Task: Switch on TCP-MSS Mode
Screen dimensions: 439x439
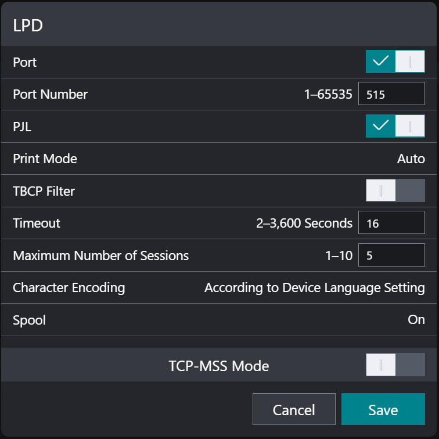Action: pos(395,366)
